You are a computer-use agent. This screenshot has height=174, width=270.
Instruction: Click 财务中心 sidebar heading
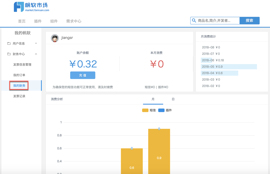19,54
